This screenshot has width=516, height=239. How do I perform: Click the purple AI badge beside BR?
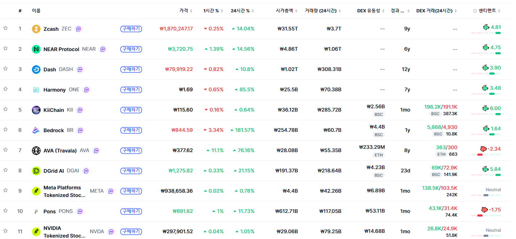point(80,130)
